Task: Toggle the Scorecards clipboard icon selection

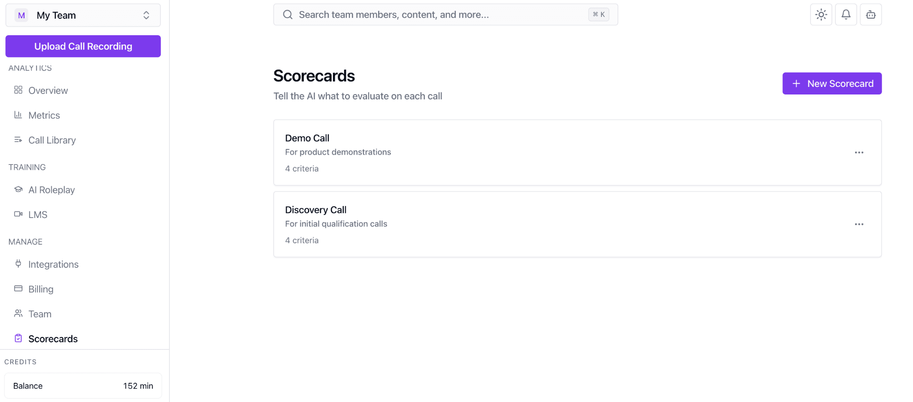Action: tap(18, 338)
